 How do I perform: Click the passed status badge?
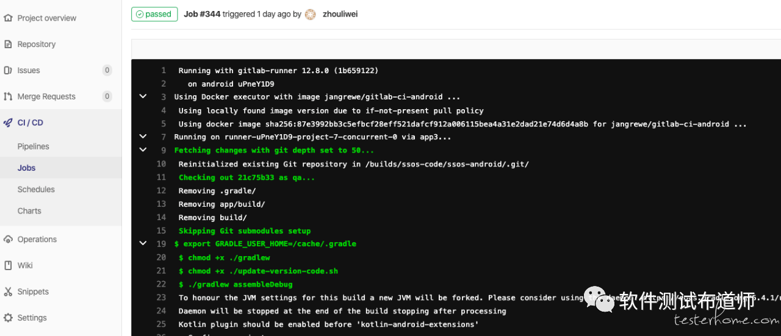[x=154, y=14]
